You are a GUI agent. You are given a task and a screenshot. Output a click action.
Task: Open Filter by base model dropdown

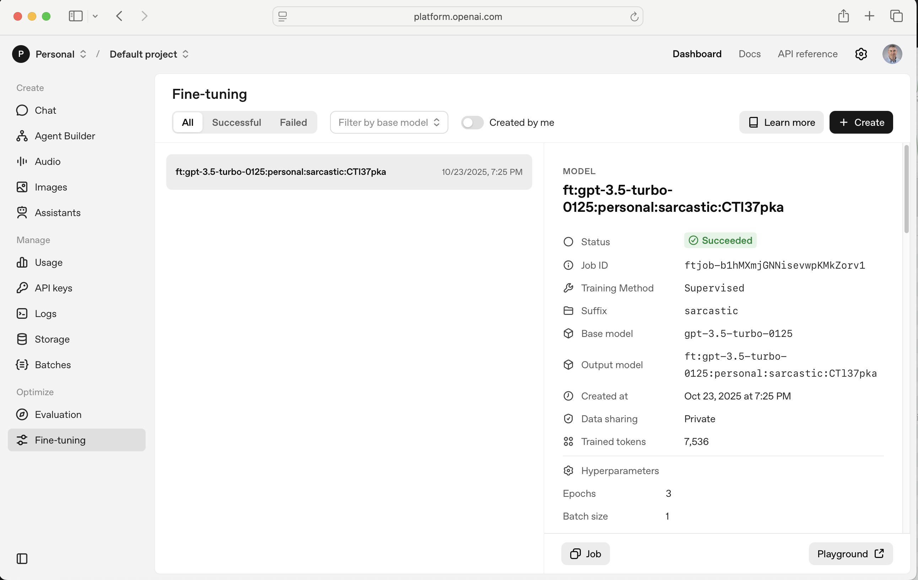pos(389,123)
